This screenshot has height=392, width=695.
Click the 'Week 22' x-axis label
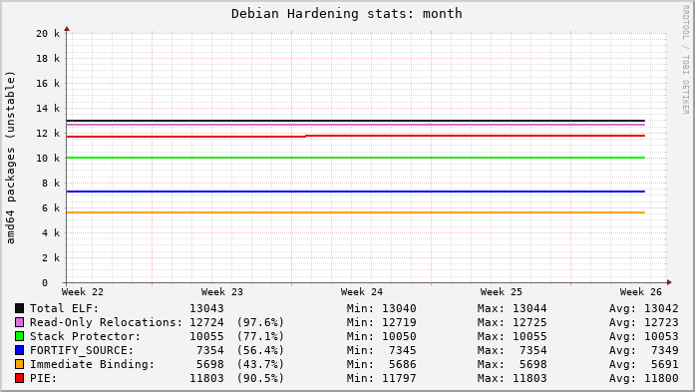(x=83, y=292)
